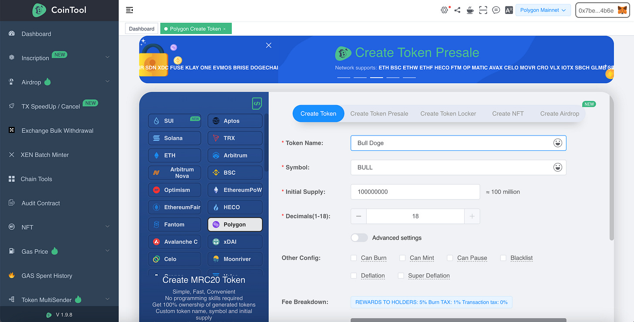Select the ETH chain button
This screenshot has width=634, height=322.
pyautogui.click(x=175, y=155)
